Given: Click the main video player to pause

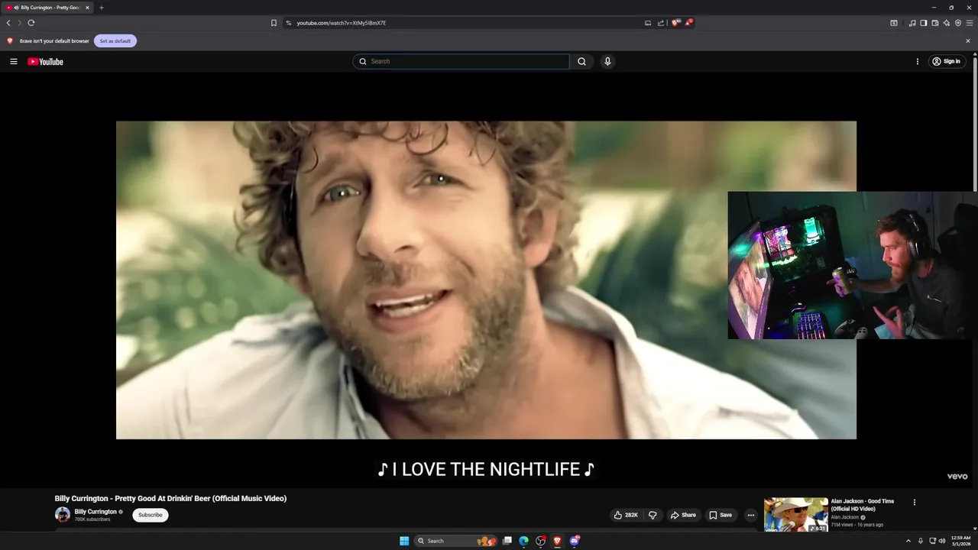Looking at the screenshot, I should point(486,280).
